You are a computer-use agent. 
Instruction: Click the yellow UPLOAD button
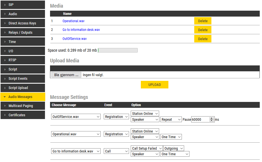pyautogui.click(x=154, y=85)
